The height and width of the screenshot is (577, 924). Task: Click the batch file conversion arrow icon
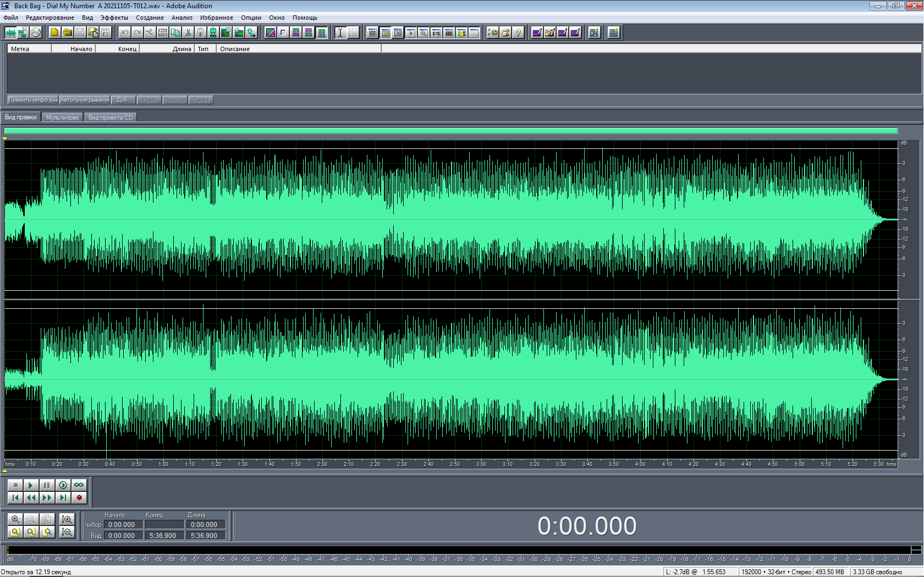click(251, 33)
